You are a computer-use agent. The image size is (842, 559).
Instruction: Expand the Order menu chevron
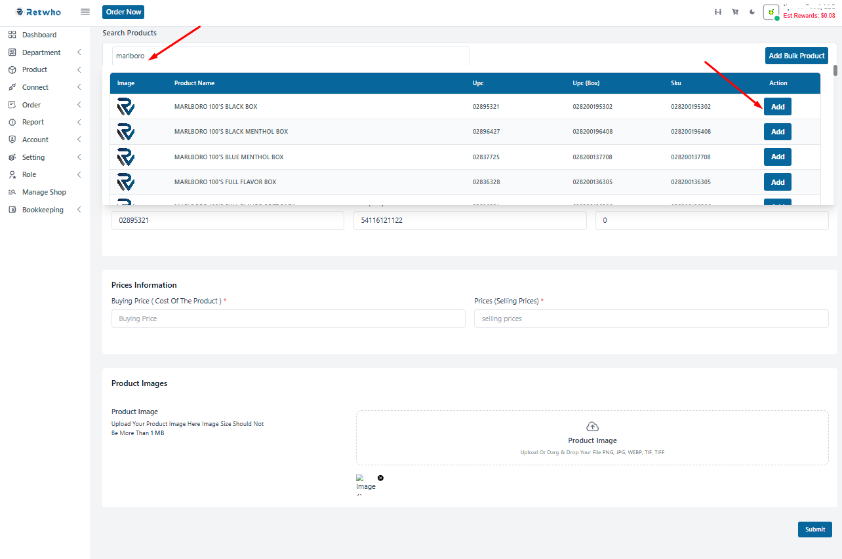coord(79,105)
